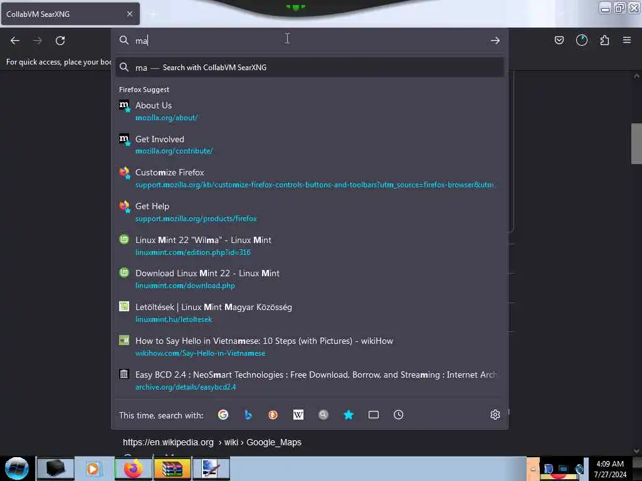Search history with the clock icon
The width and height of the screenshot is (642, 481).
tap(398, 415)
